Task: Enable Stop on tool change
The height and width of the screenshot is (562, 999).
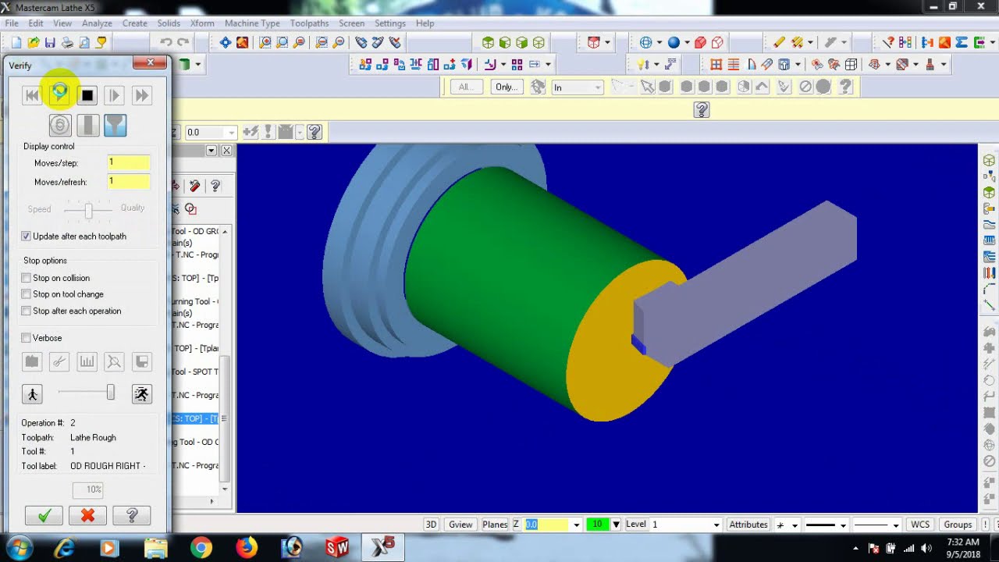Action: click(x=27, y=294)
